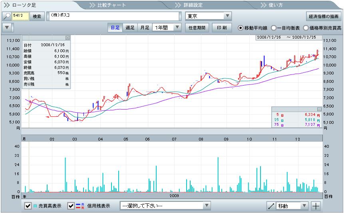Toggle 売買高表示 checkbox
Image resolution: width=344 pixels, height=213 pixels.
pyautogui.click(x=28, y=206)
